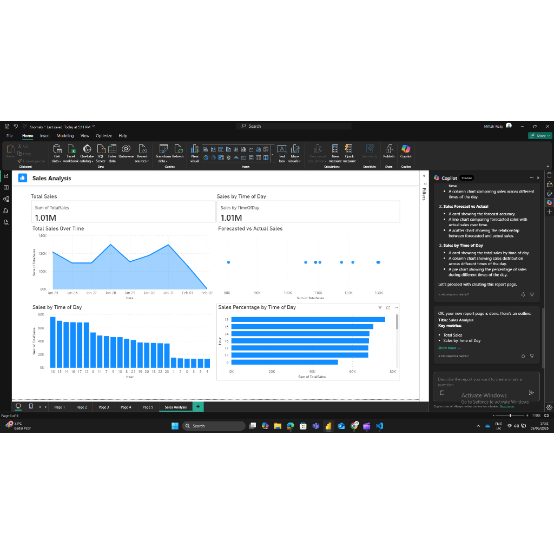Switch to mobile layout view
554x554 pixels.
tap(31, 406)
